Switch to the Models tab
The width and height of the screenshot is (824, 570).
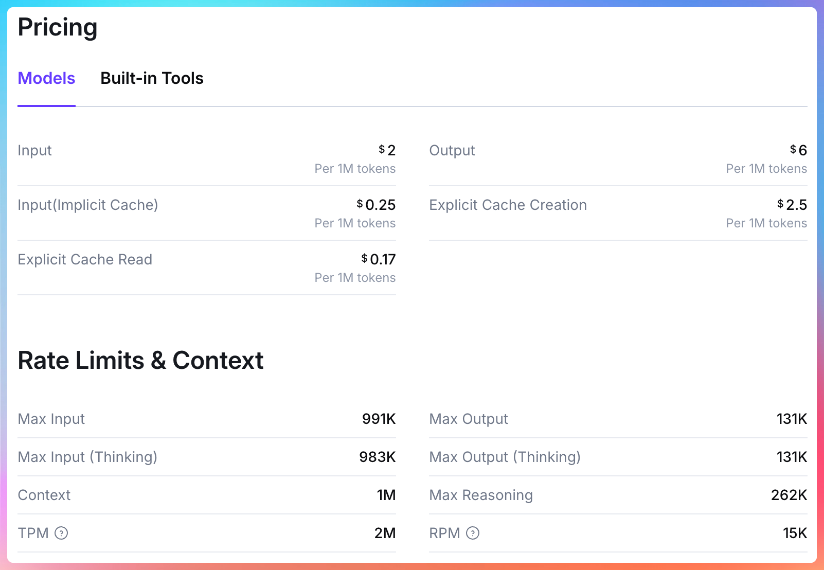[x=46, y=78]
